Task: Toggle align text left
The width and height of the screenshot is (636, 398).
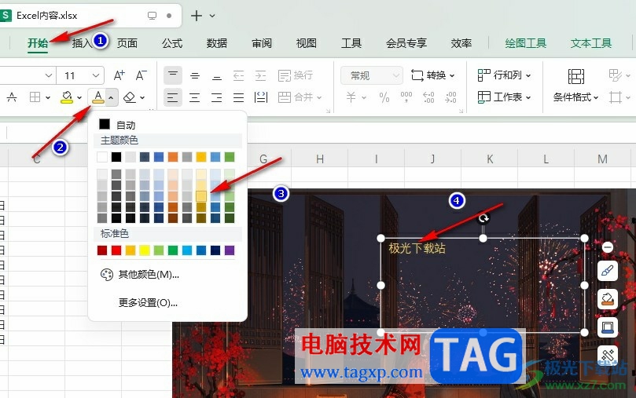Action: pyautogui.click(x=173, y=97)
